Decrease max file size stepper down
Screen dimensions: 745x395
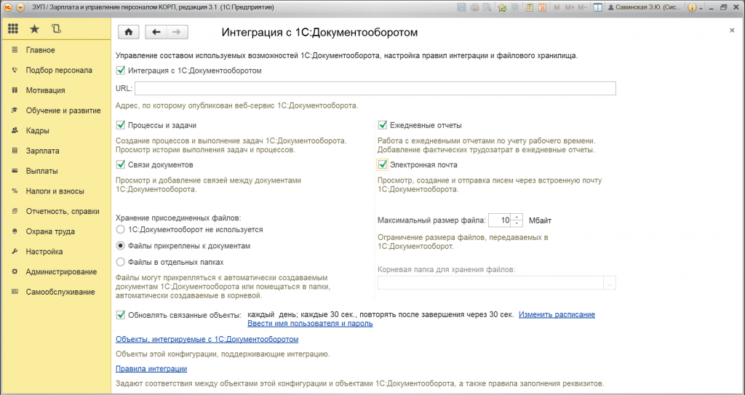coord(517,224)
